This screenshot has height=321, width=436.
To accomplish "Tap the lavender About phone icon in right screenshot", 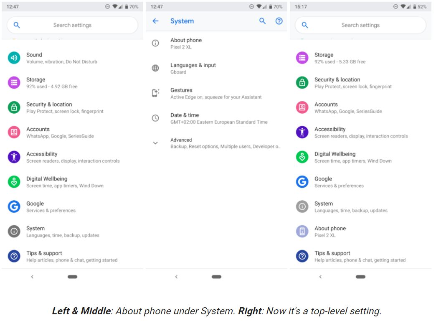I will coord(302,232).
